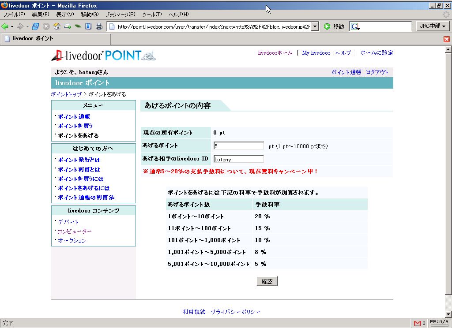Click the livedoor POINT logo

(x=104, y=55)
